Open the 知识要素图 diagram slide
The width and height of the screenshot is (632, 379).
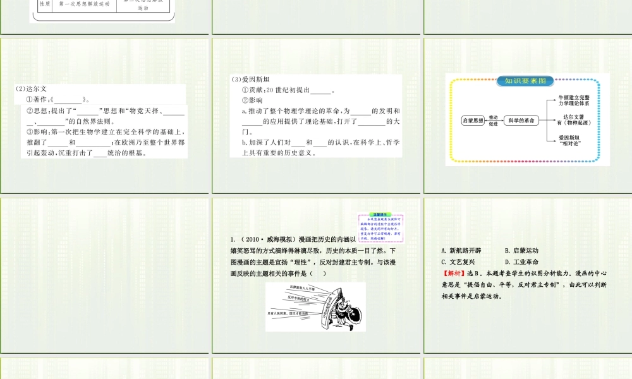click(528, 116)
